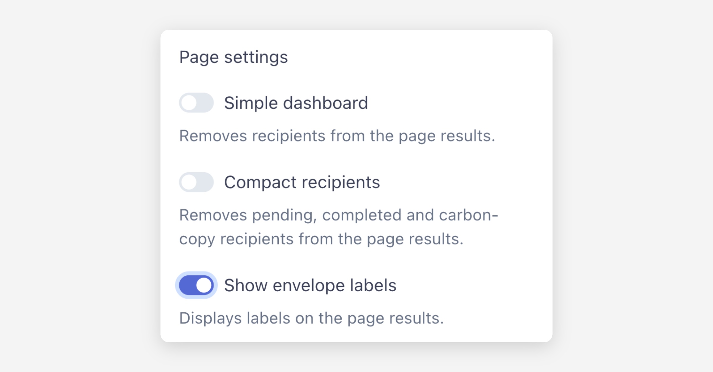This screenshot has height=372, width=713.
Task: Click the word 'dashboard' in Simple dashboard
Action: pyautogui.click(x=326, y=103)
